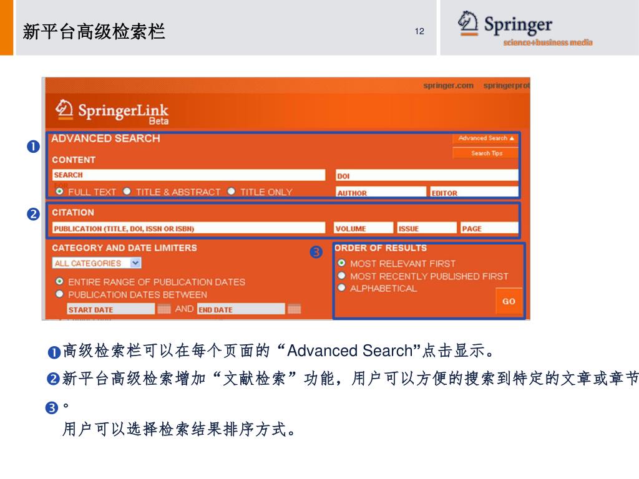This screenshot has height=479, width=639.
Task: Select ENTIRE RANGE OF PUBLICATION DATES option
Action: point(60,281)
